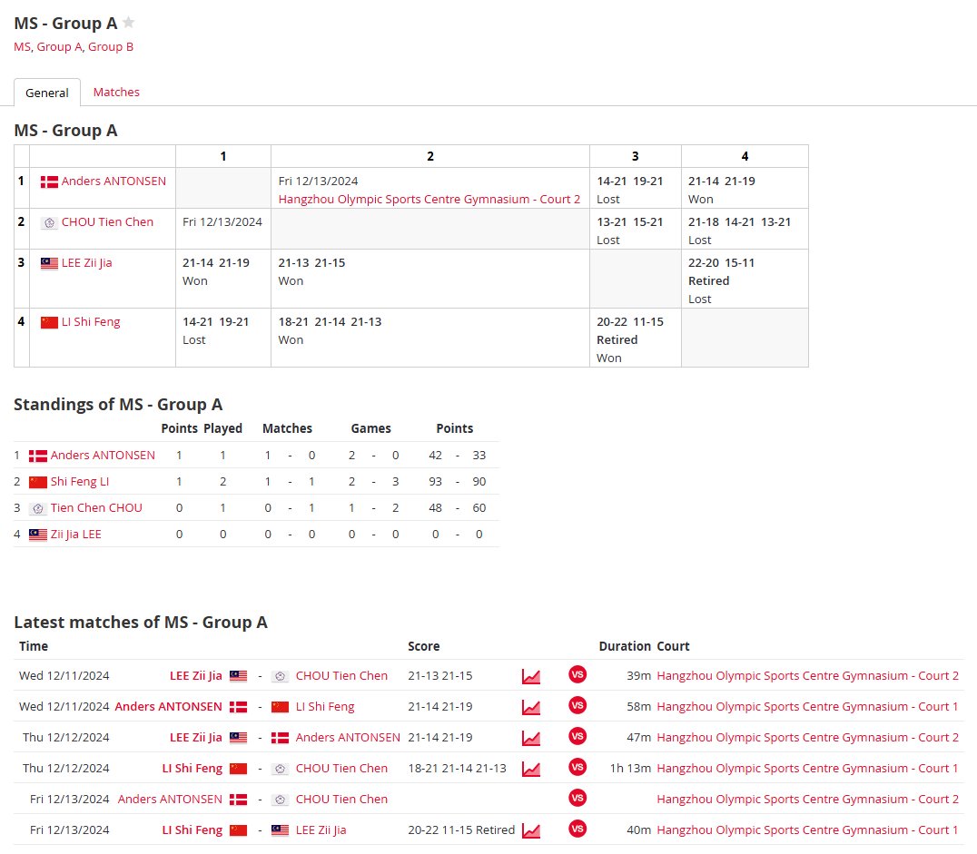Open the Court 2 venue link in the group table
The width and height of the screenshot is (977, 854).
[429, 200]
